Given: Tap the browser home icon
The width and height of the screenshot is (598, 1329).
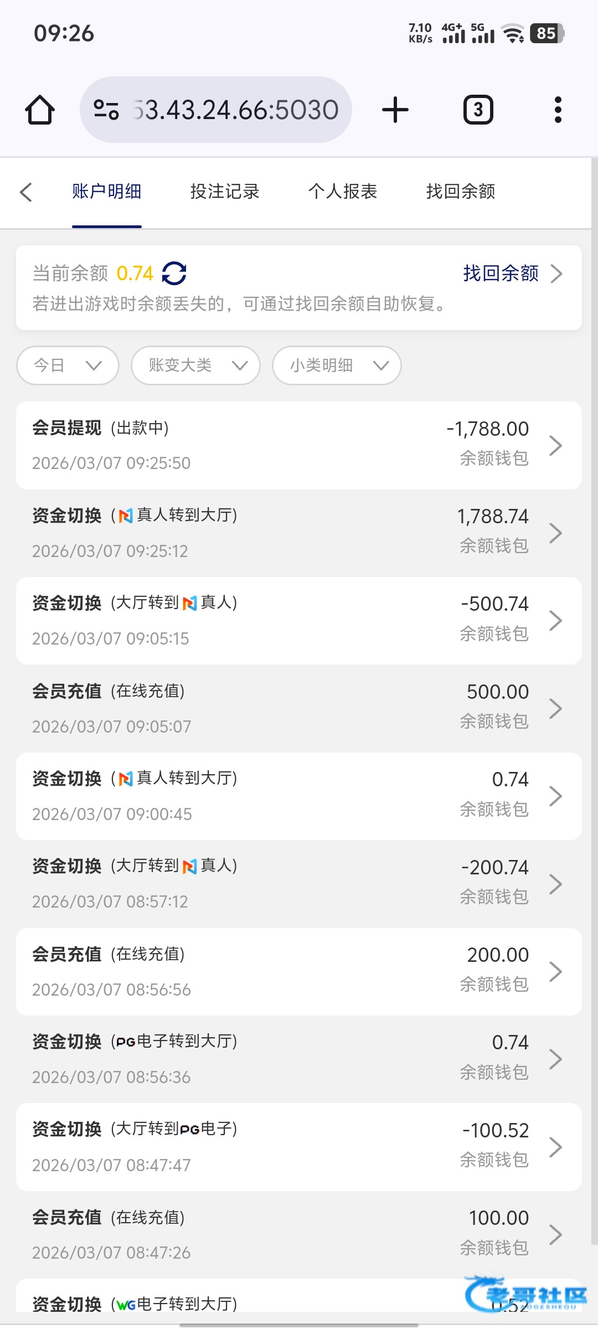Looking at the screenshot, I should tap(40, 110).
